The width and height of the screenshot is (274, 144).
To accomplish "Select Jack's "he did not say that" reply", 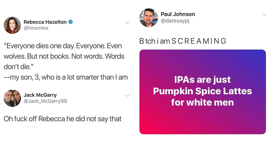I will click(61, 119).
